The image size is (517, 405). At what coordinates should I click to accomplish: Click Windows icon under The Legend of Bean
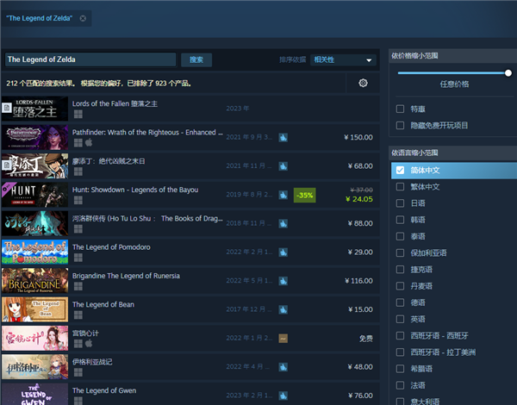[78, 315]
